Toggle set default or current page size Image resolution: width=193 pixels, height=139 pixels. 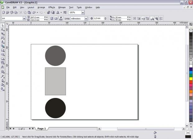[61, 19]
